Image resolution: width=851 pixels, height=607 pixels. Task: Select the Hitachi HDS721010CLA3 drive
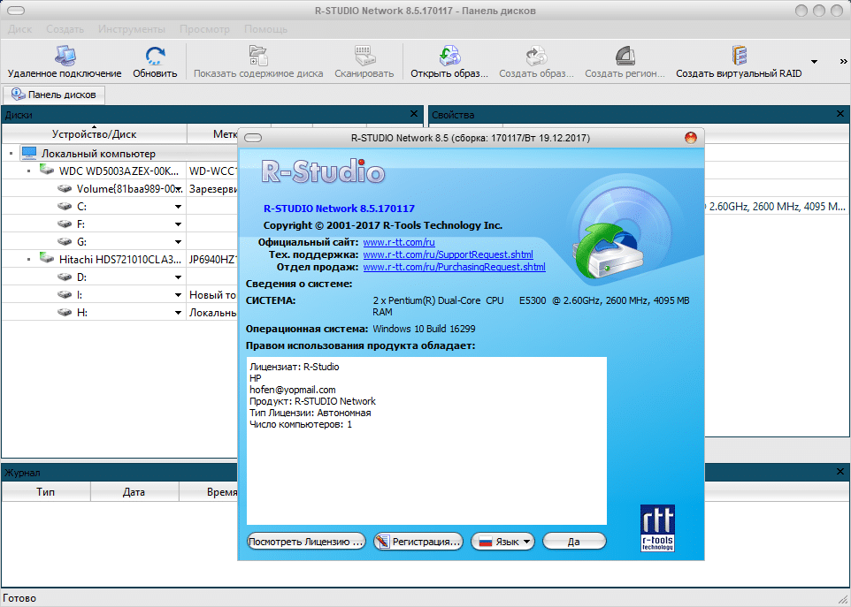pos(119,259)
